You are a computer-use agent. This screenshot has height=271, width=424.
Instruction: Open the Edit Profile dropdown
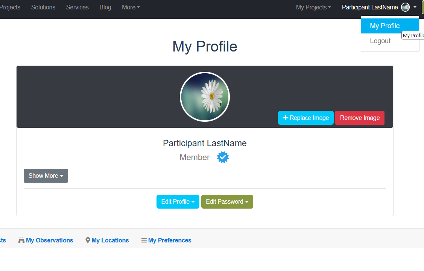[178, 201]
